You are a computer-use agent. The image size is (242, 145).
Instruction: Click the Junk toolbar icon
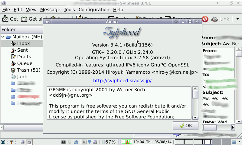[214, 19]
